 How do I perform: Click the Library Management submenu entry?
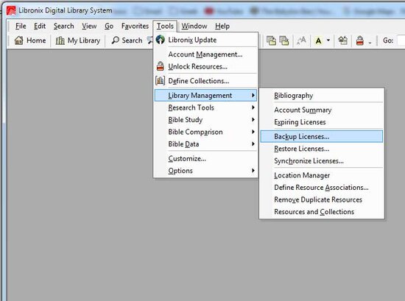tap(206, 95)
